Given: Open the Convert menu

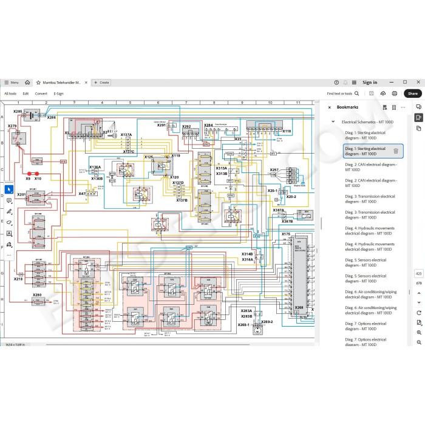Looking at the screenshot, I should click(x=41, y=93).
